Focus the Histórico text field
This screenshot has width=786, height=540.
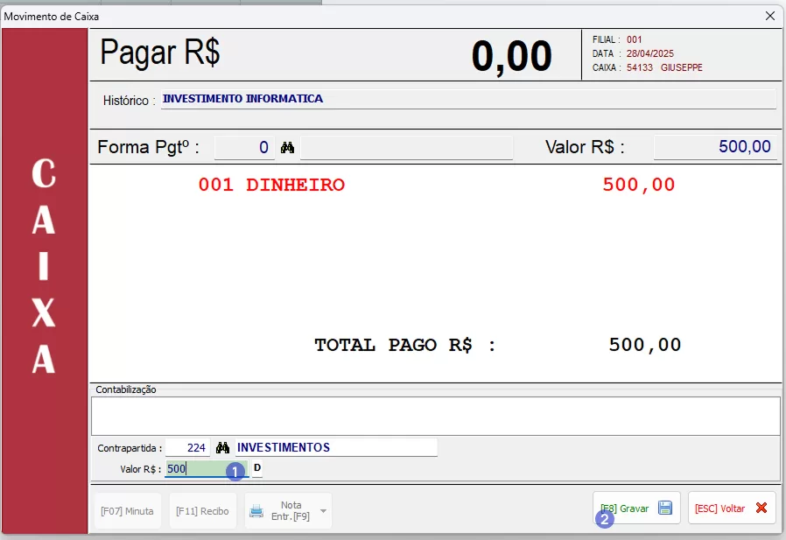468,99
